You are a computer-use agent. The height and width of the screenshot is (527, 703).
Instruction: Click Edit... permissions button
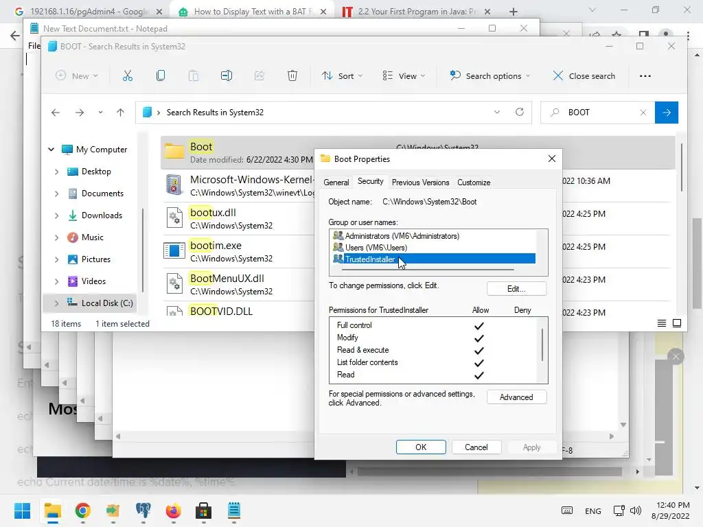[516, 289]
